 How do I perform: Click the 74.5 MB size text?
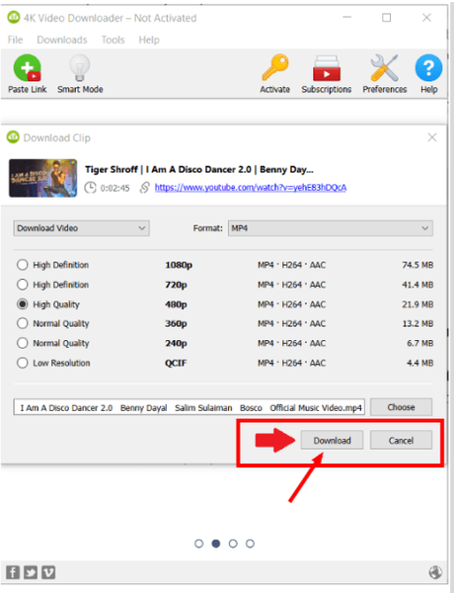point(417,265)
